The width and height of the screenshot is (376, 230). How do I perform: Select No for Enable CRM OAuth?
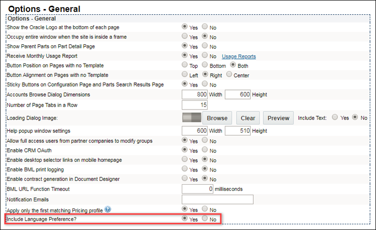(x=205, y=150)
